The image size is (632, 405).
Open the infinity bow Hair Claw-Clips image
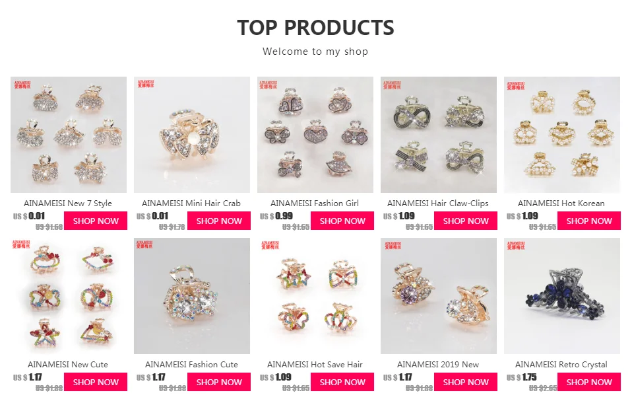coord(439,135)
